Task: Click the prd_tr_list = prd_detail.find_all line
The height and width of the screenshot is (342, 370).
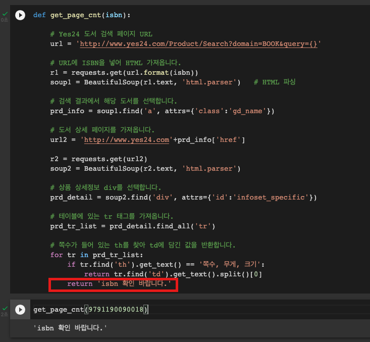Action: point(133,226)
